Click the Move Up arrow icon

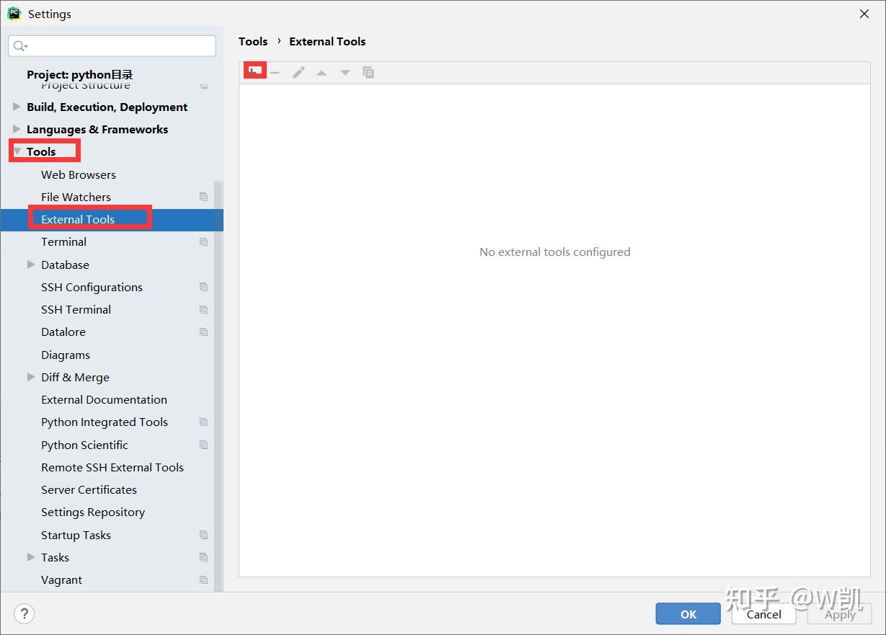pos(322,71)
